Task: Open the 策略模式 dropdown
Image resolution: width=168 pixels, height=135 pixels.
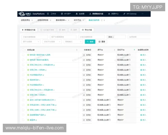Action: click(73, 42)
